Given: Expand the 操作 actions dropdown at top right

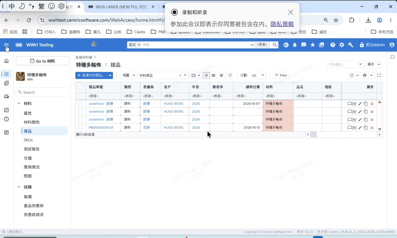Looking at the screenshot, I should pyautogui.click(x=373, y=64).
